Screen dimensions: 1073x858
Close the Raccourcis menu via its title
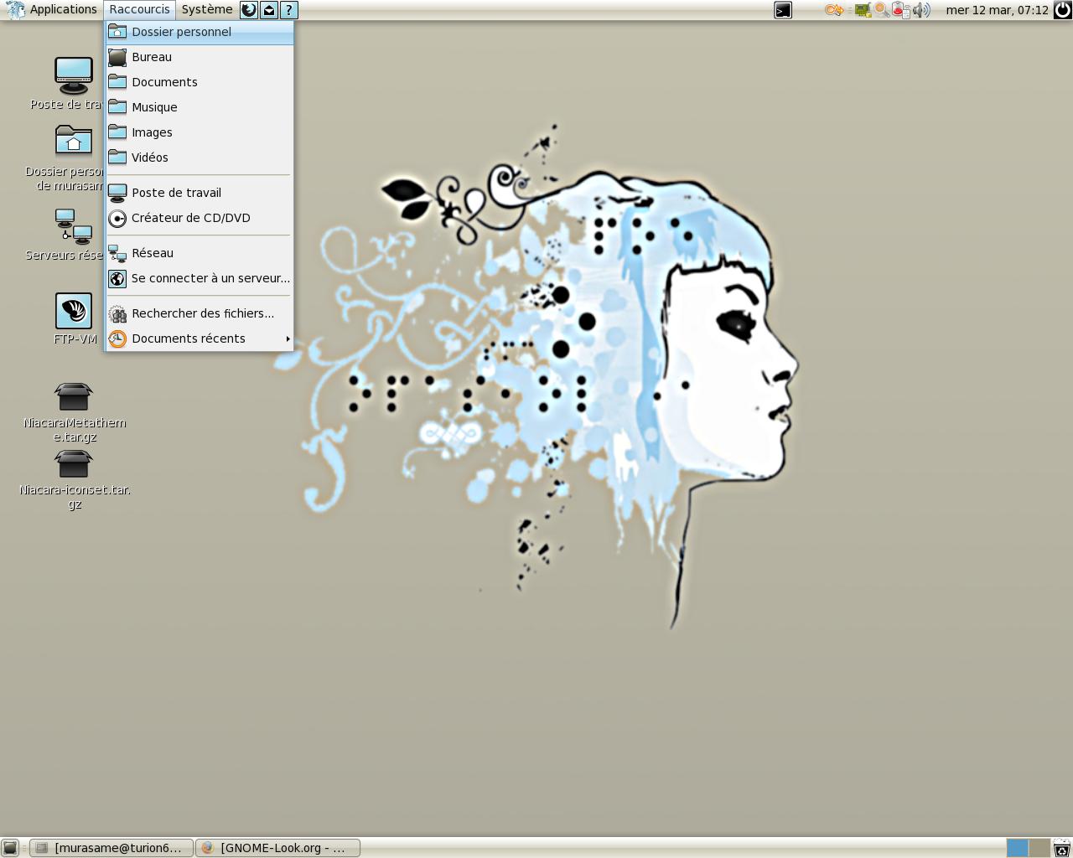point(140,10)
